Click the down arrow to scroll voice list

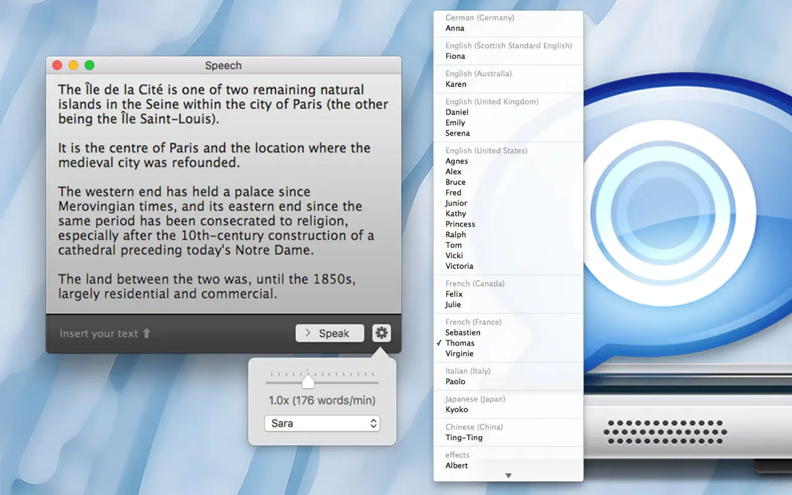point(509,476)
